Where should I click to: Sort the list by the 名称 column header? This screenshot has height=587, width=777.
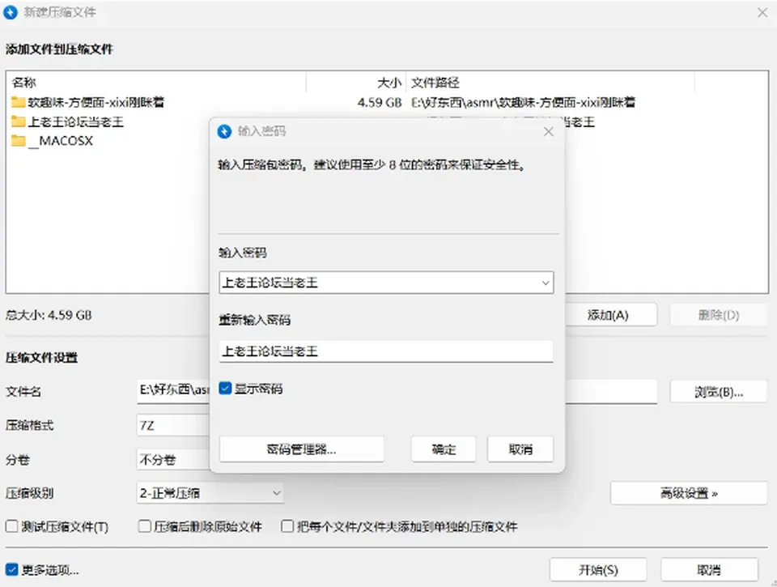[x=156, y=83]
